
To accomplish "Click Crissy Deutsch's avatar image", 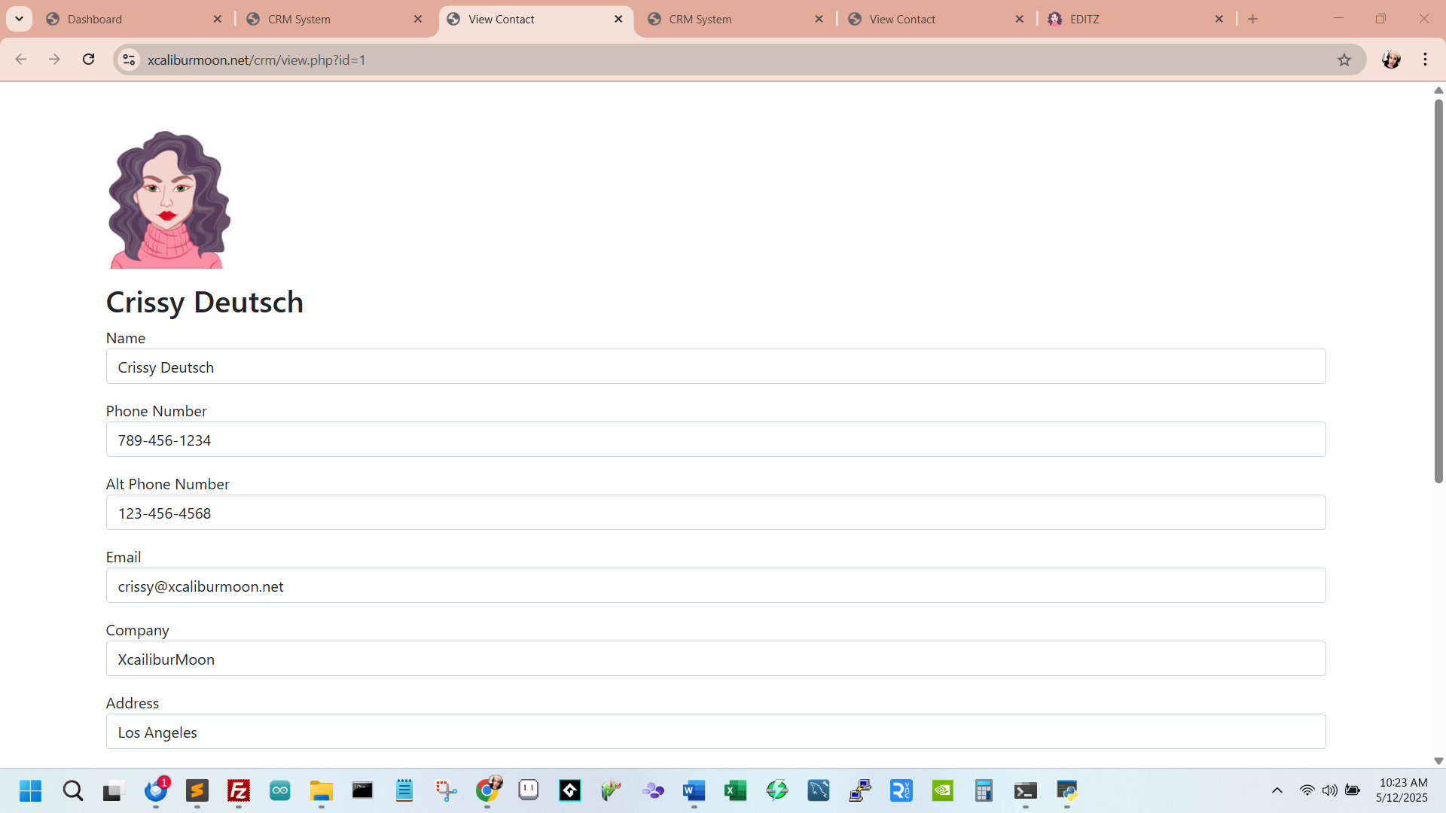I will point(169,199).
